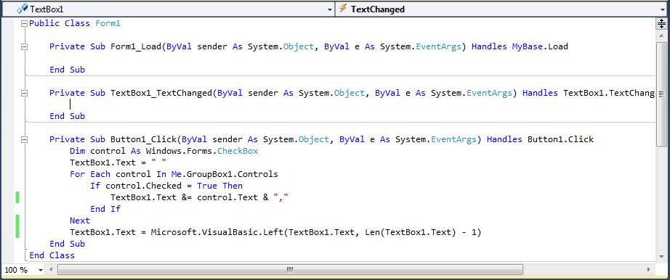Click the End If keyword

point(105,209)
